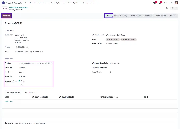Select the Free warranty type radio

[x=19, y=81]
